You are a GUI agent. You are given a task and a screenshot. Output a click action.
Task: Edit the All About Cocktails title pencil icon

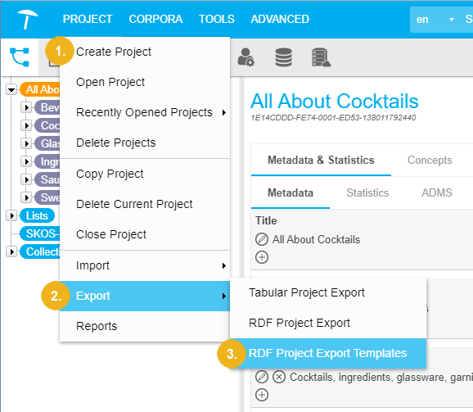[262, 239]
